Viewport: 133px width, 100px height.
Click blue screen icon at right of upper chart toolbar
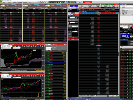[39, 46]
